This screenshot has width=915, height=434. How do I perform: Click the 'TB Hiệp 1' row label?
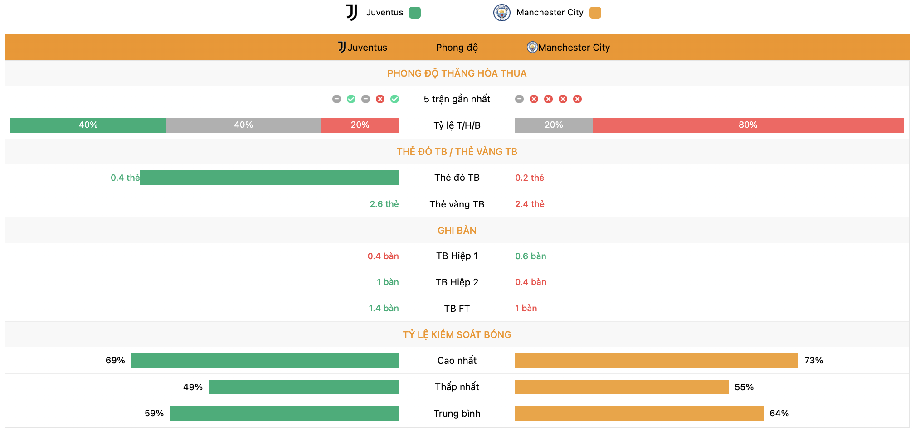[457, 256]
